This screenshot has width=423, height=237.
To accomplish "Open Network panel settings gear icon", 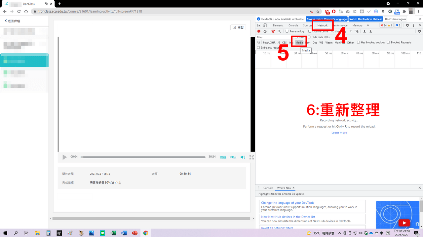I will (420, 31).
